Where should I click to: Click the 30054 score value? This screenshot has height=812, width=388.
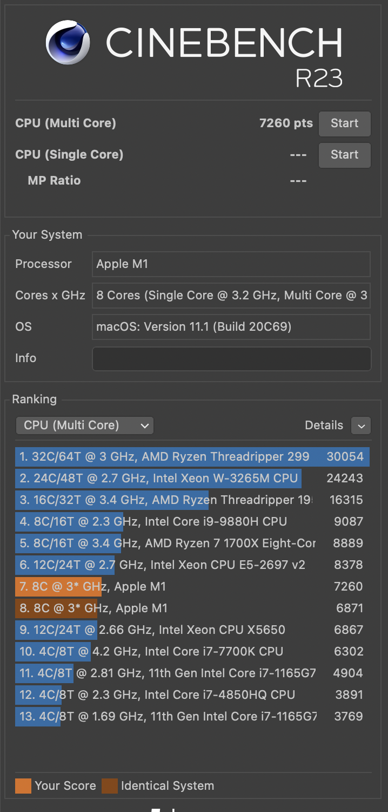pos(345,456)
